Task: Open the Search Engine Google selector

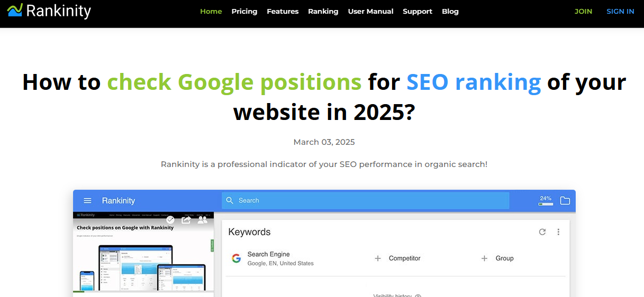Action: [273, 258]
